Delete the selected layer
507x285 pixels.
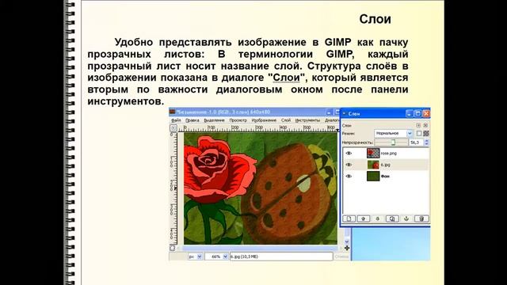click(421, 218)
